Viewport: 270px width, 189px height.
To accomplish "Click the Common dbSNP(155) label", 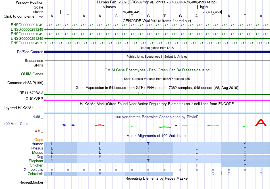I will [25, 83].
